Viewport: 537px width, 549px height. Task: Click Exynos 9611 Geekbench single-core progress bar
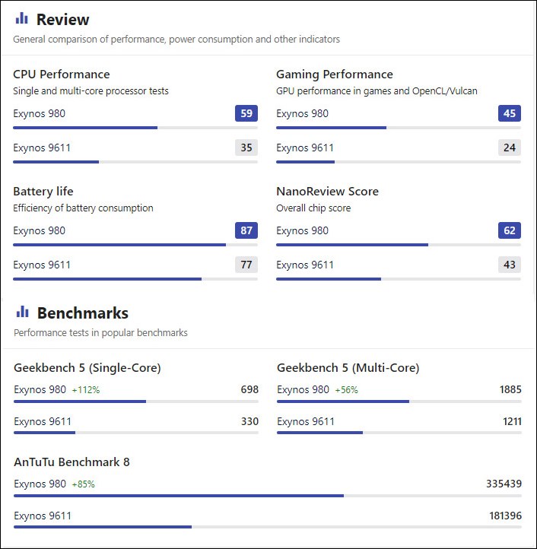[136, 433]
